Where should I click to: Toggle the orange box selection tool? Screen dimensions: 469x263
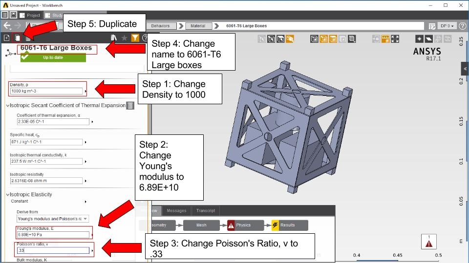point(290,39)
